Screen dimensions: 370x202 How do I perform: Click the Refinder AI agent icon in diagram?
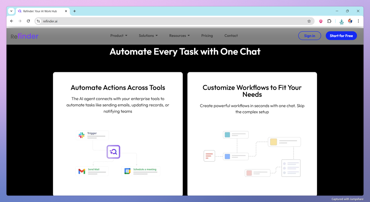[x=113, y=152]
